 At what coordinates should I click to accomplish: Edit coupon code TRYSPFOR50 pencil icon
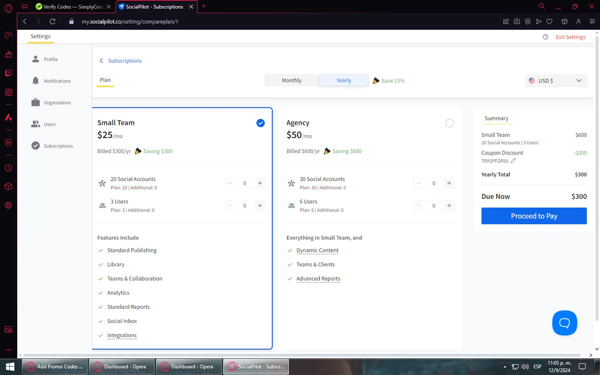pyautogui.click(x=513, y=161)
